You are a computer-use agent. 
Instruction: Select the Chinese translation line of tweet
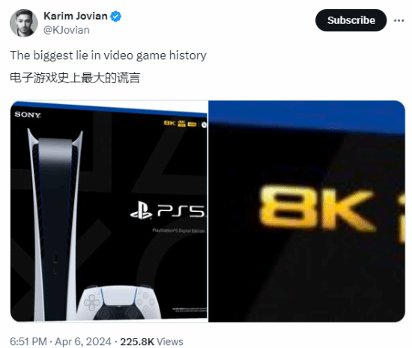coord(75,78)
